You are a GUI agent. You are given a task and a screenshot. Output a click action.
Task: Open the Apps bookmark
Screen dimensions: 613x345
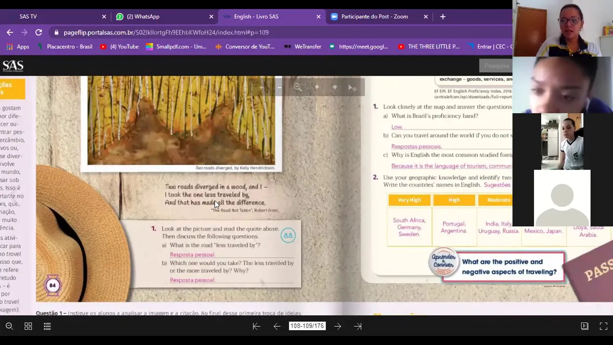(18, 46)
